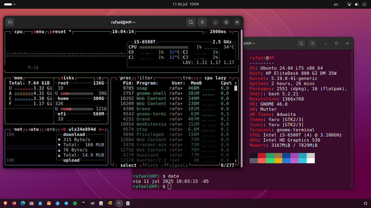Open the Inkscape dock icon

pos(84,203)
